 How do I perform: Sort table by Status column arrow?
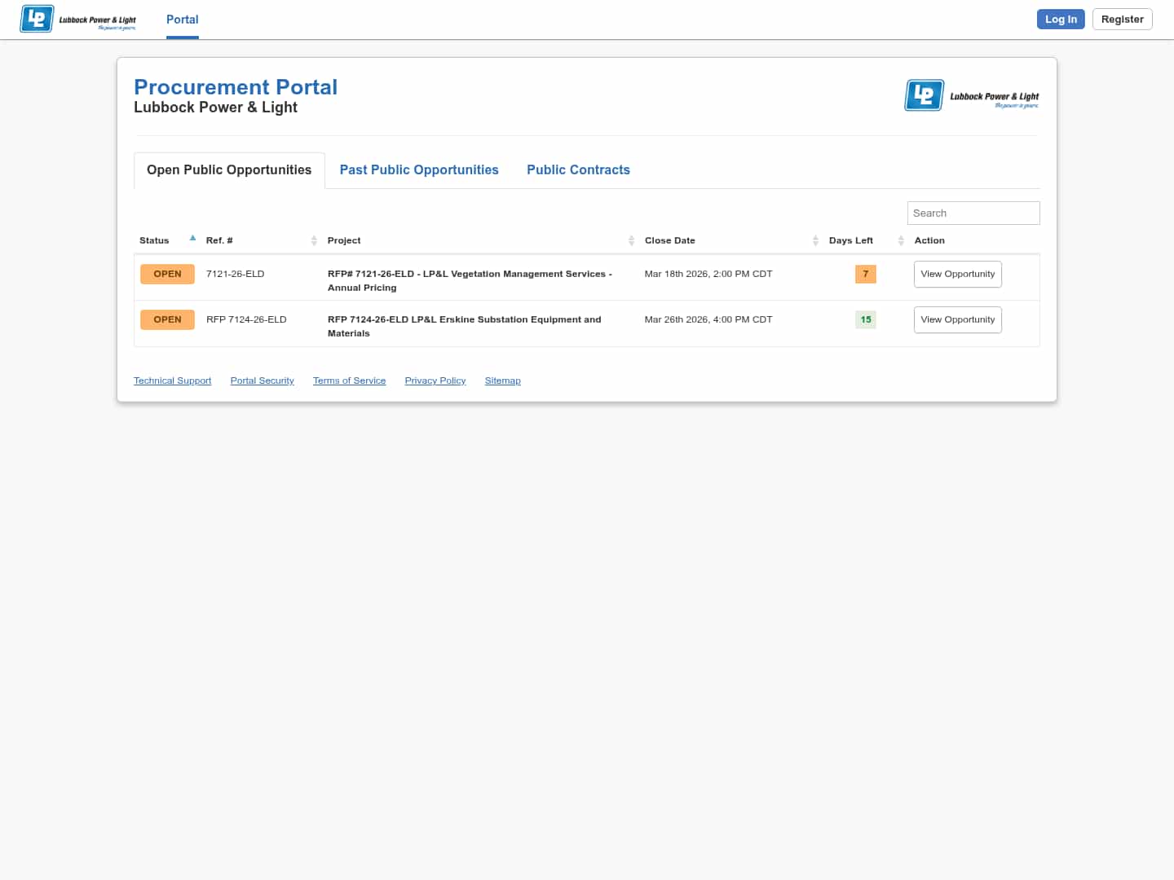(192, 239)
